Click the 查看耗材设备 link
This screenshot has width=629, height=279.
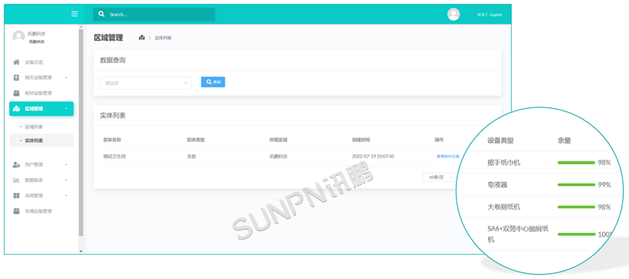pos(448,156)
